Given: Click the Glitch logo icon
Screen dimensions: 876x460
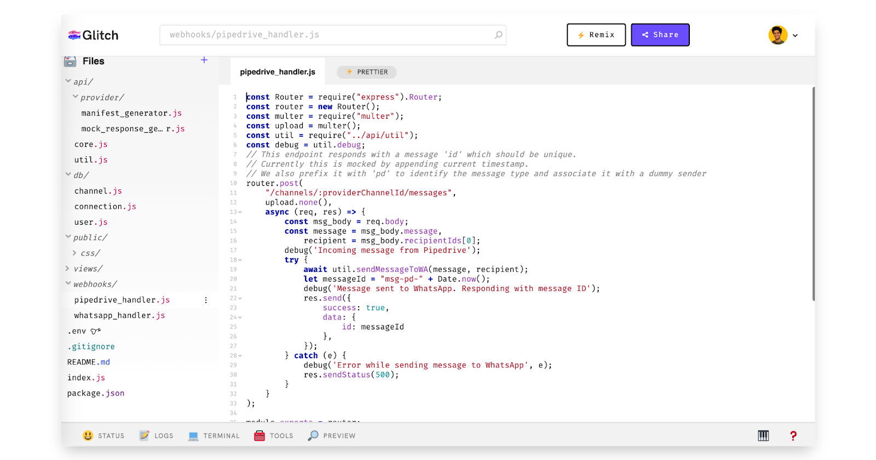Looking at the screenshot, I should [74, 35].
